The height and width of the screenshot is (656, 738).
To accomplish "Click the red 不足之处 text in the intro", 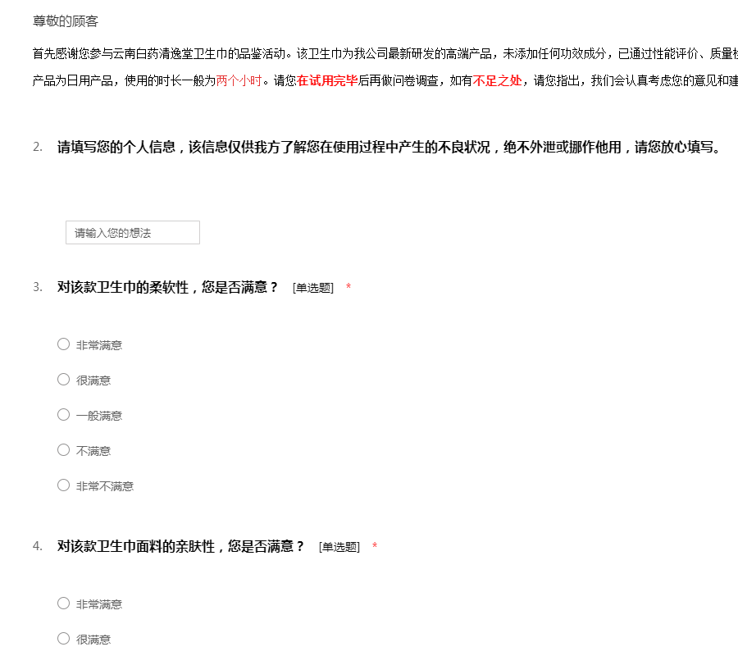I will pyautogui.click(x=497, y=81).
